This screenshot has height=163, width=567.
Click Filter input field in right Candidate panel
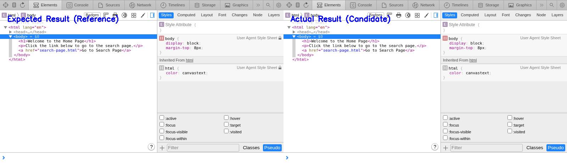click(486, 148)
